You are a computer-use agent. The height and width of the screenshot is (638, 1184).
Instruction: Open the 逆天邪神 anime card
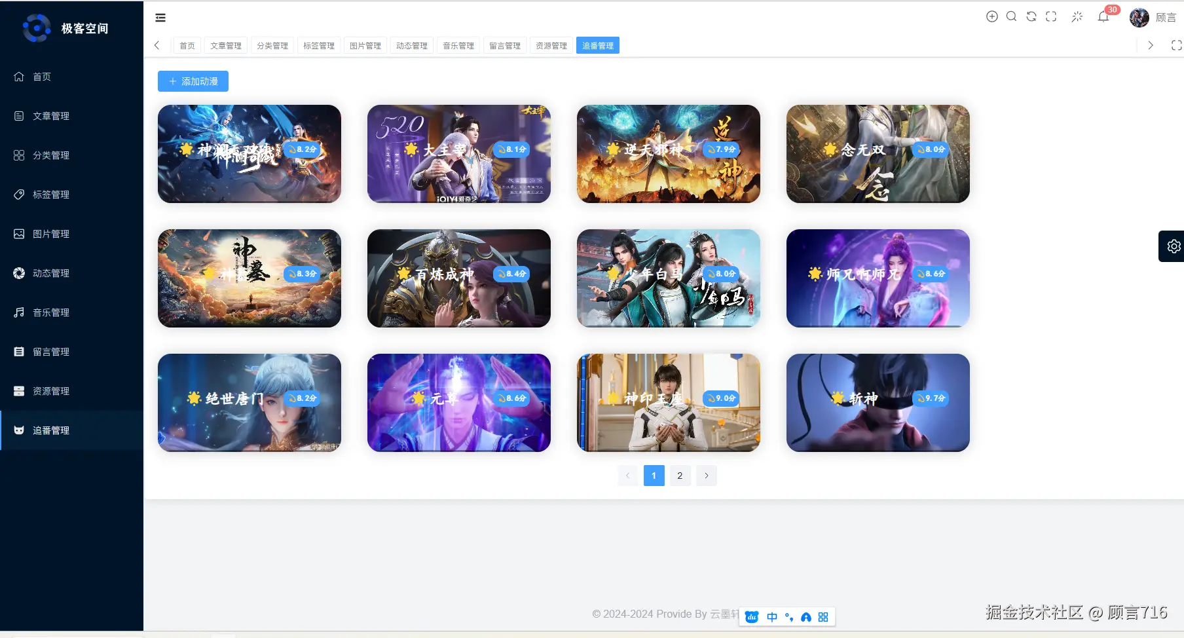pos(669,154)
